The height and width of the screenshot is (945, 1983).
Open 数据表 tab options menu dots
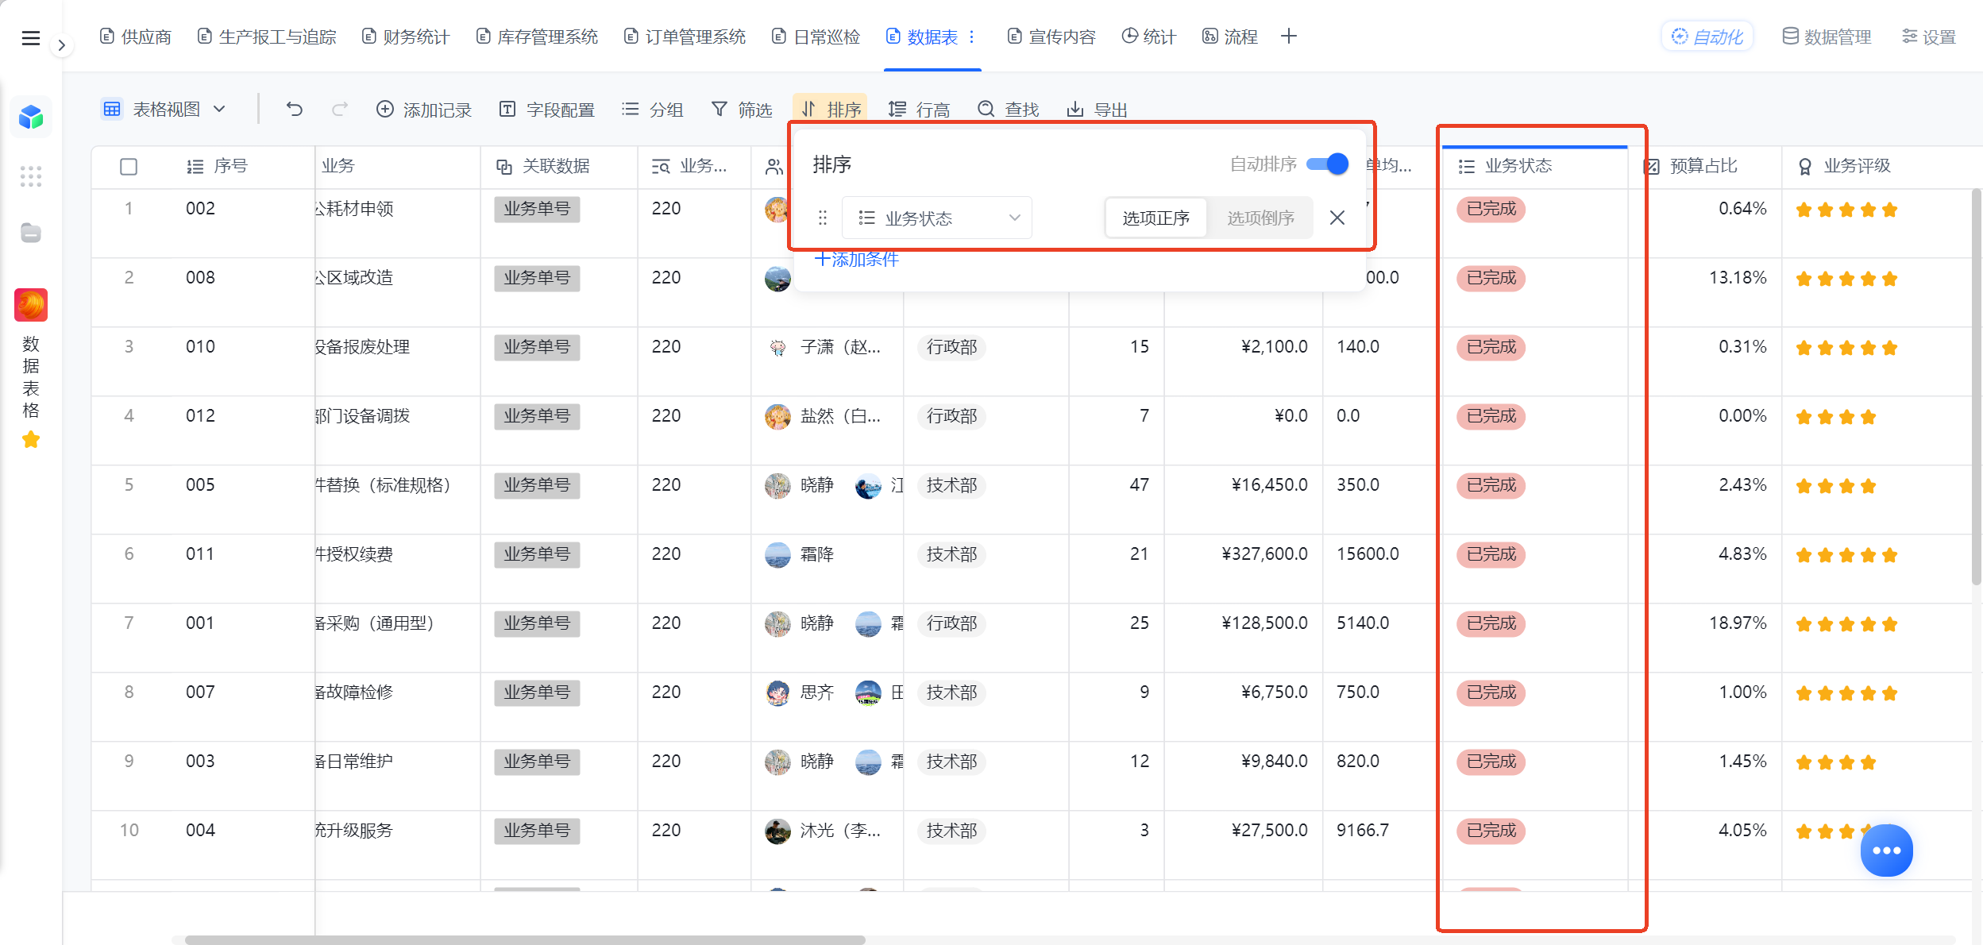[x=972, y=37]
